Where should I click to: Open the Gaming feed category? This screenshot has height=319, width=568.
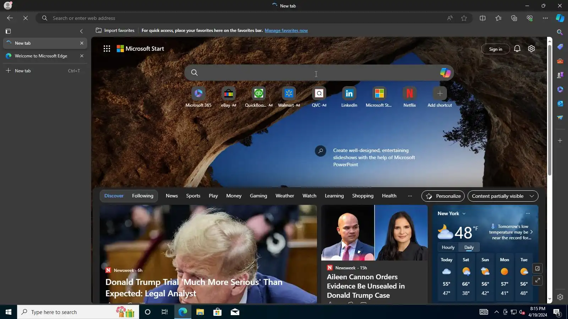(258, 196)
